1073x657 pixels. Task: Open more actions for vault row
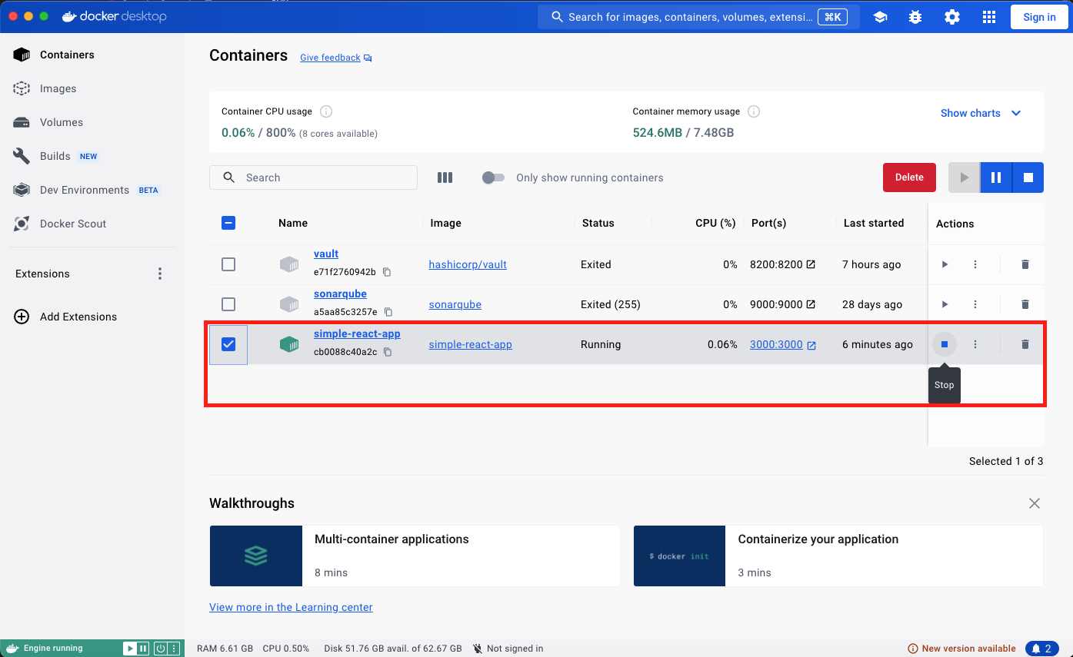[x=975, y=264]
